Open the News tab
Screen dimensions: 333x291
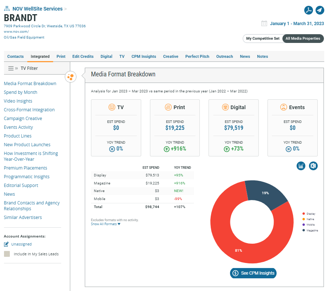pos(245,56)
